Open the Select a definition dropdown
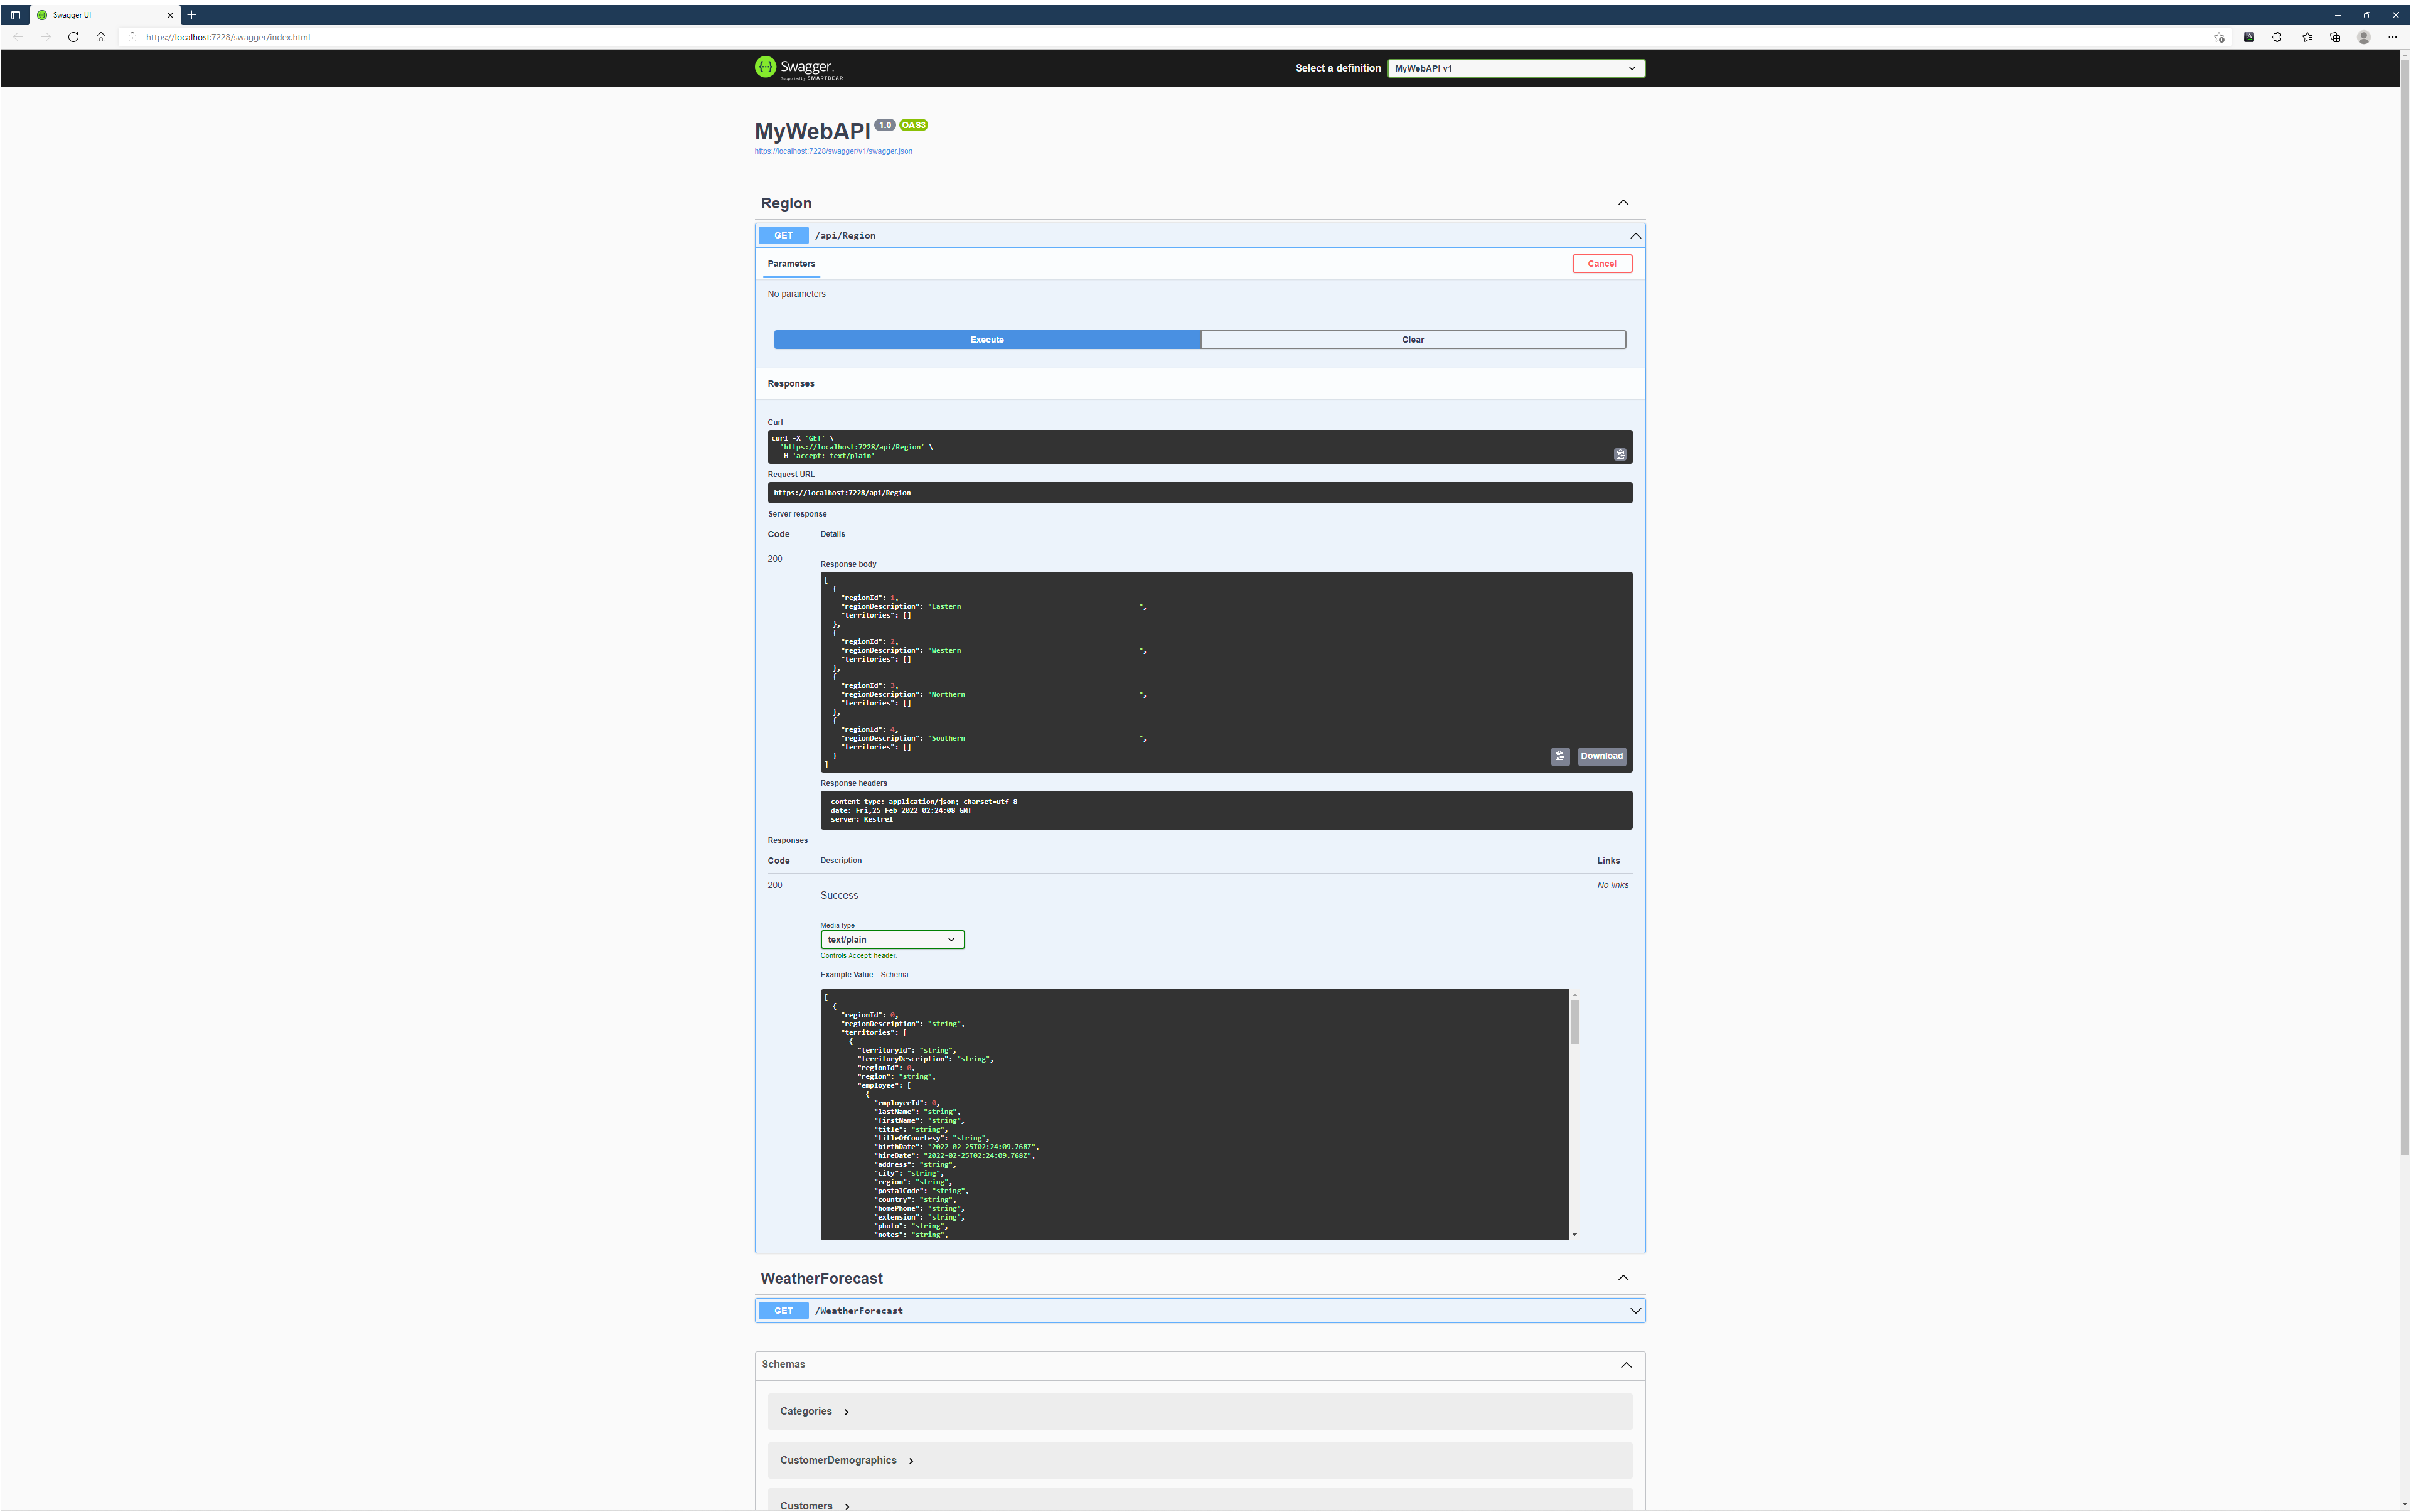The image size is (2411, 1512). tap(1514, 68)
